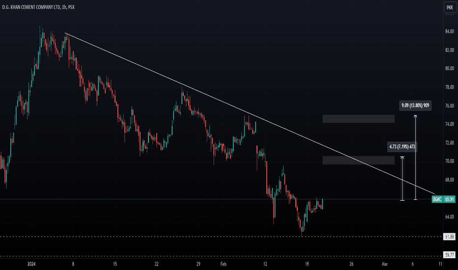Select the 9.09 (13.80%) 909 measurement label
Image resolution: width=458 pixels, height=270 pixels.
click(x=415, y=106)
